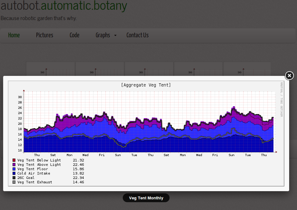This screenshot has height=210, width=297.
Task: Click the black 26C Goal legend swatch
Action: 14,178
